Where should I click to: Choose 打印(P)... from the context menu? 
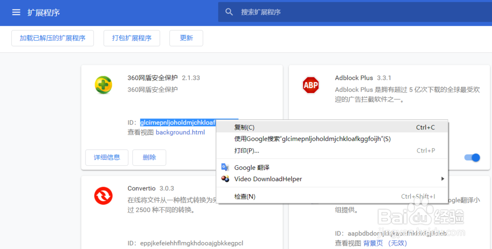(333, 151)
